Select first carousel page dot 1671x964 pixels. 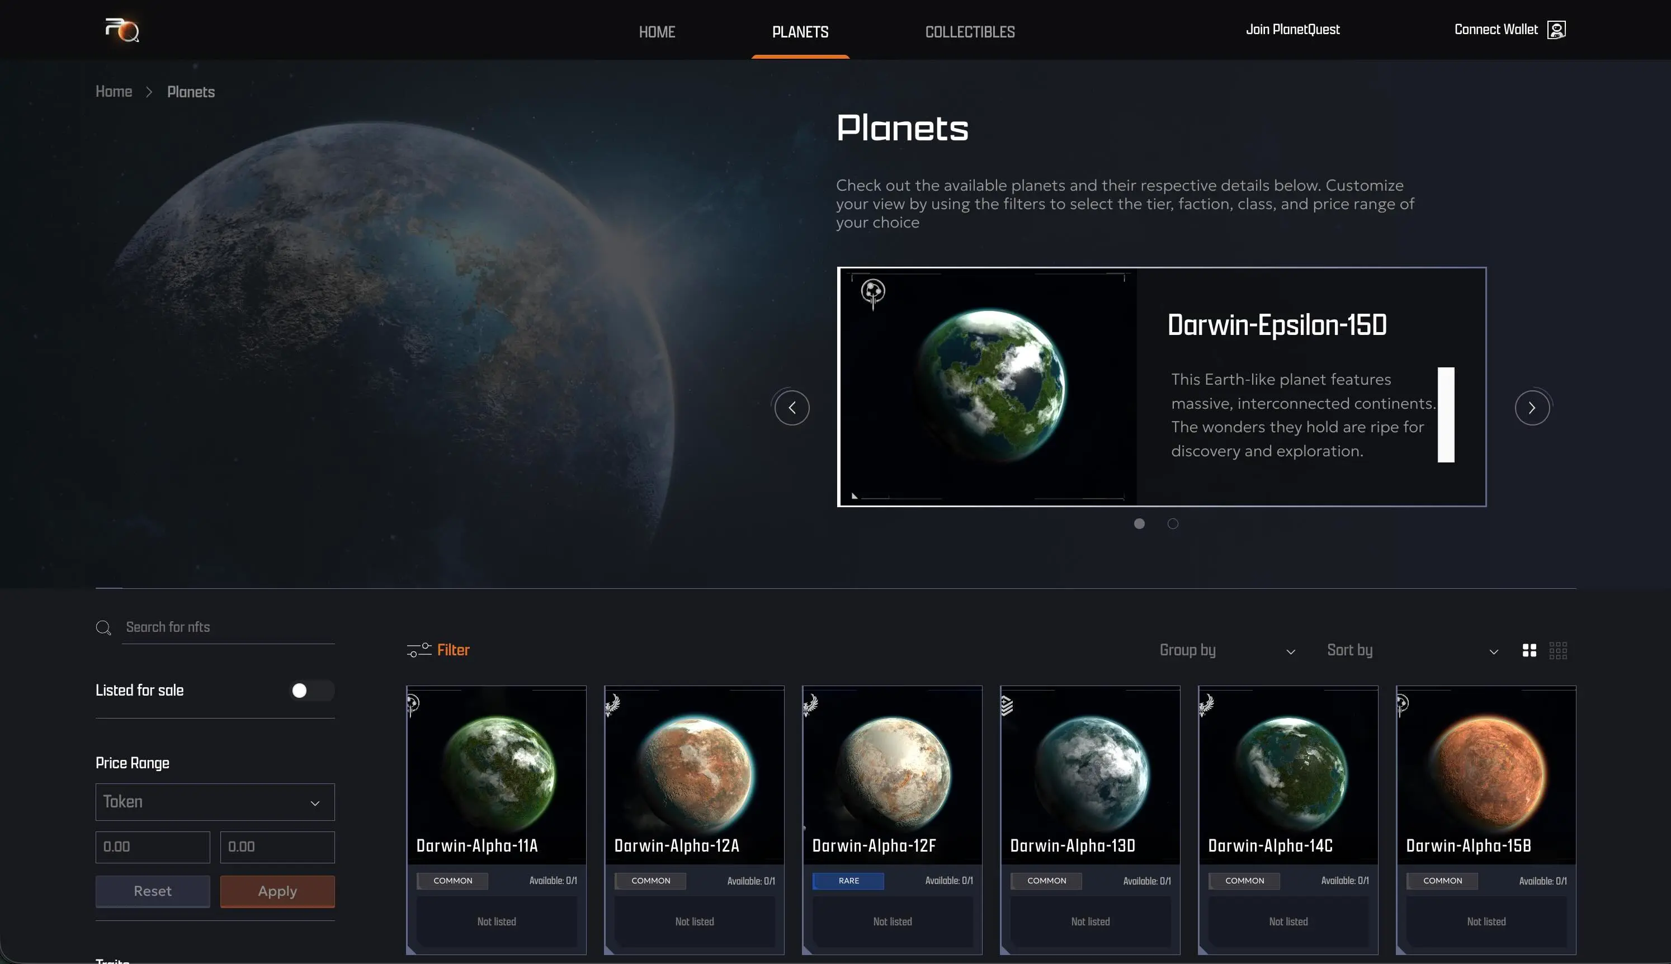(x=1139, y=524)
